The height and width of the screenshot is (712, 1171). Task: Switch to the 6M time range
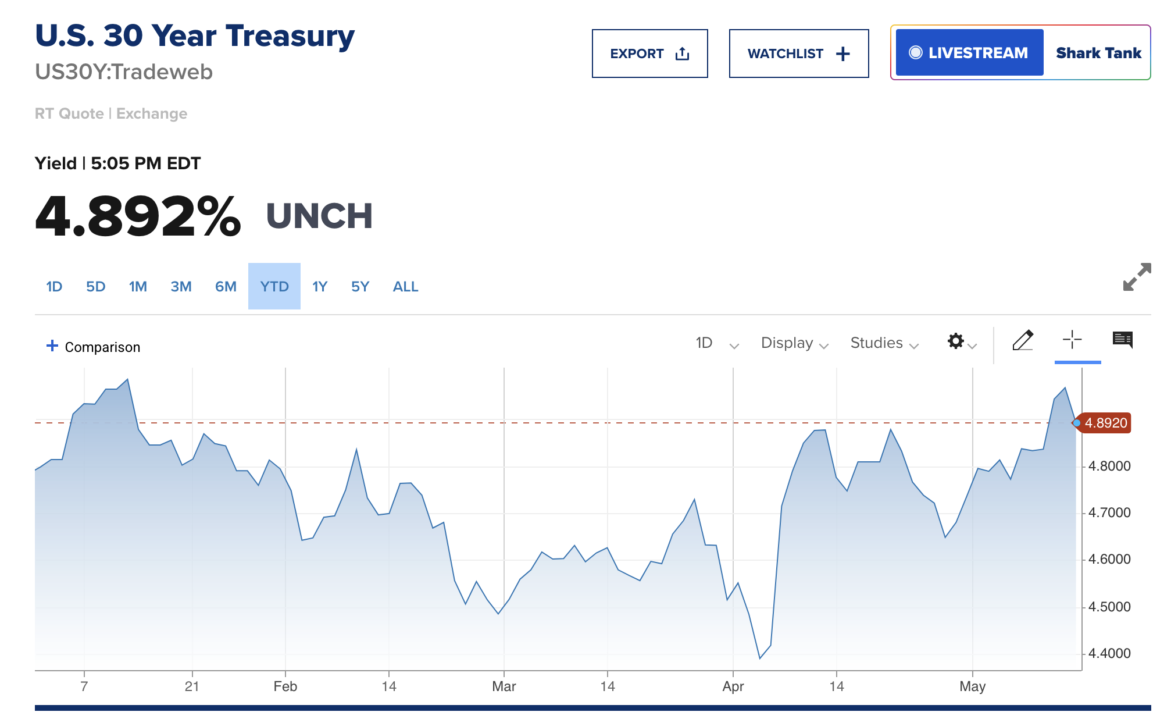click(226, 287)
